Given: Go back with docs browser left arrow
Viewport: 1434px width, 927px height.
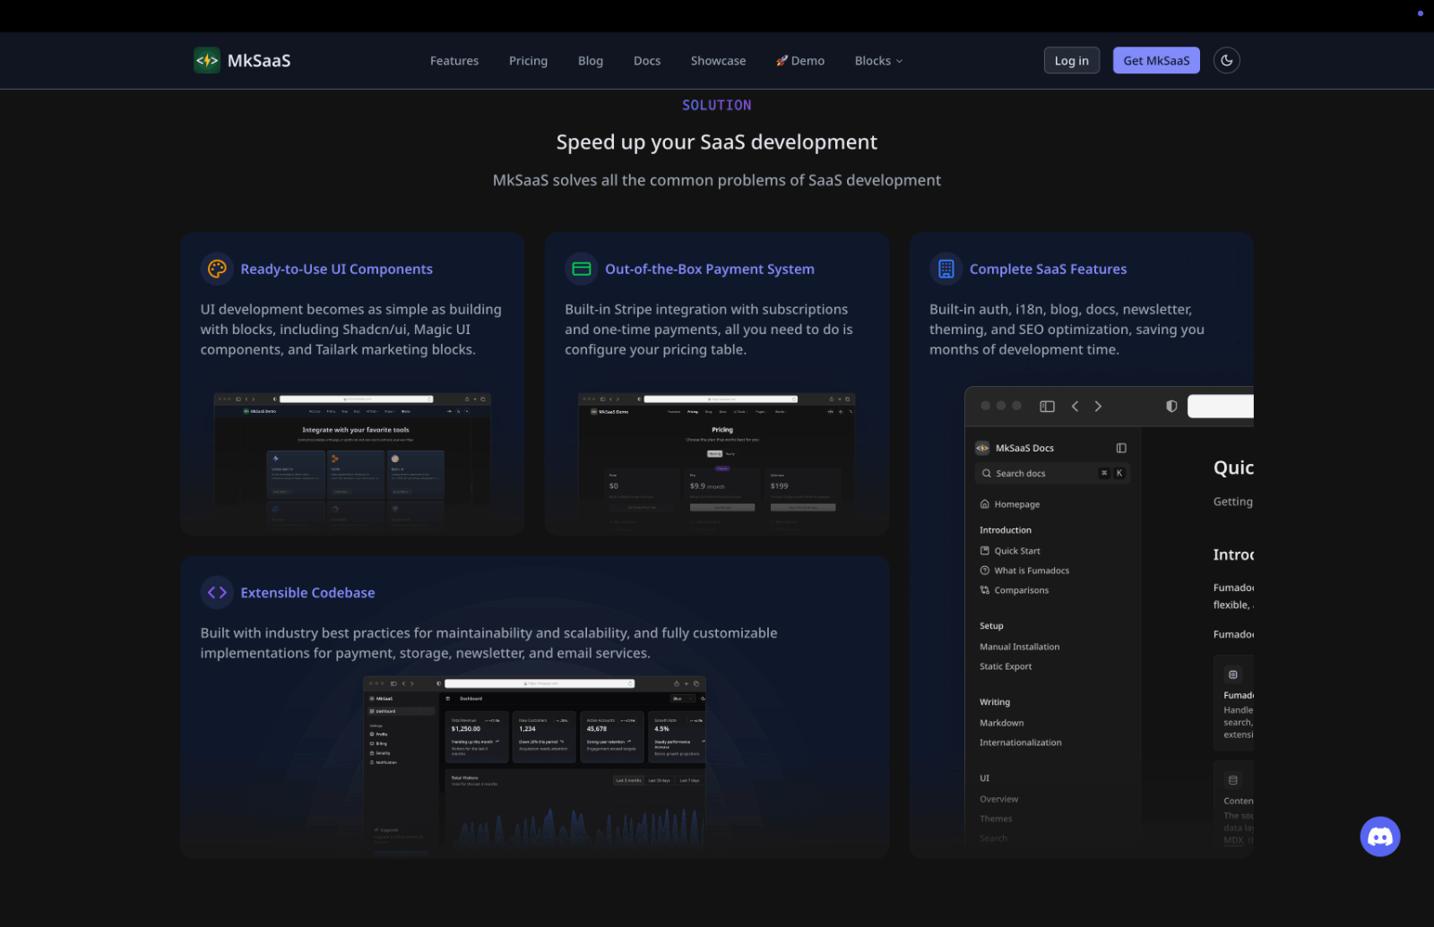Looking at the screenshot, I should (1075, 407).
